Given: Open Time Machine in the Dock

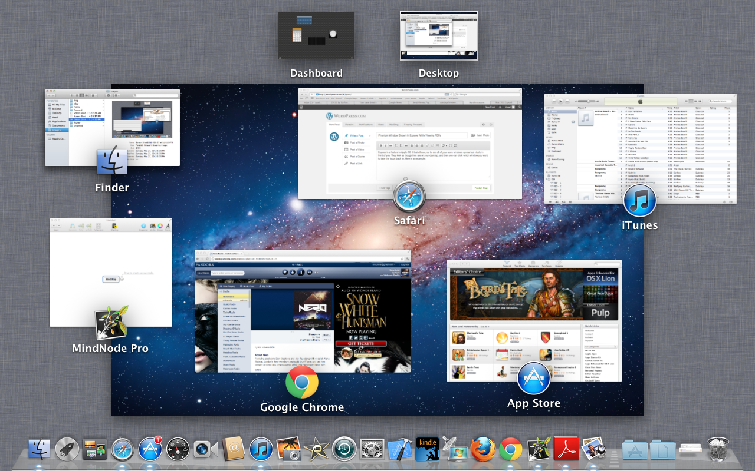Looking at the screenshot, I should click(344, 450).
